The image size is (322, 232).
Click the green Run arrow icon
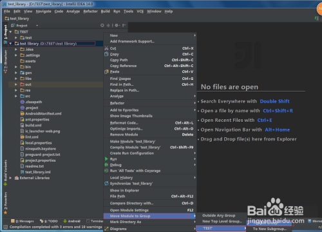[106, 159]
